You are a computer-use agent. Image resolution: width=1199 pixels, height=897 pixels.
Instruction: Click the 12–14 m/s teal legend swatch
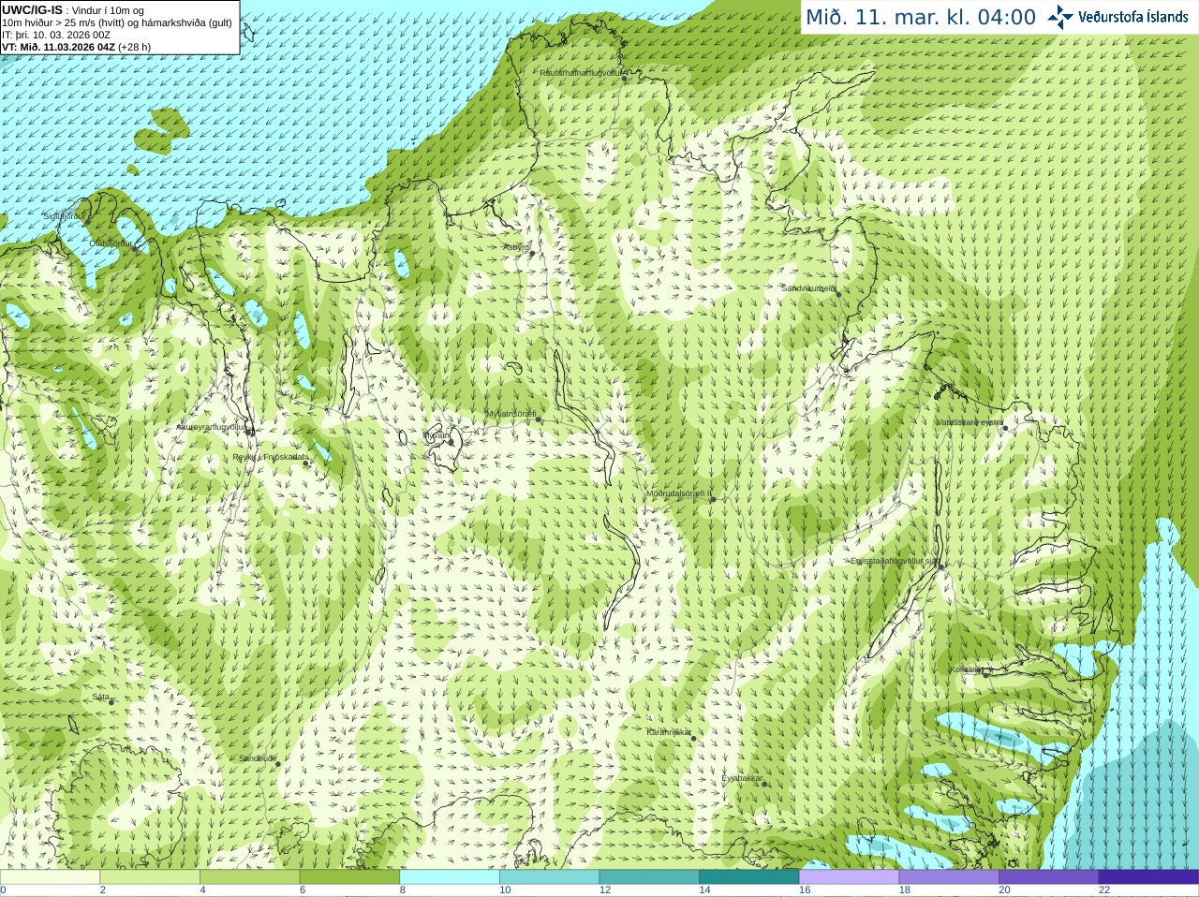649,877
